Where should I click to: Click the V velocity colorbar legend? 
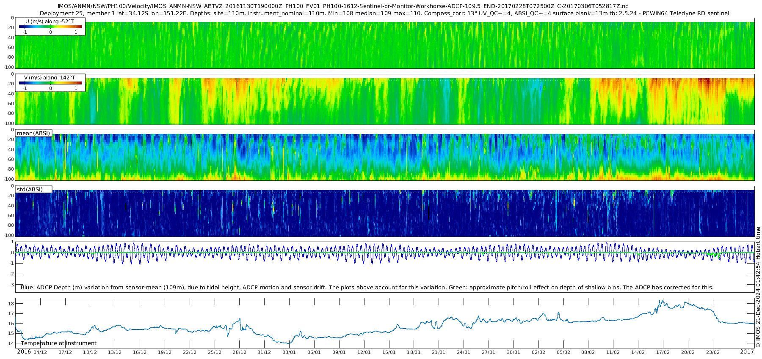50,83
